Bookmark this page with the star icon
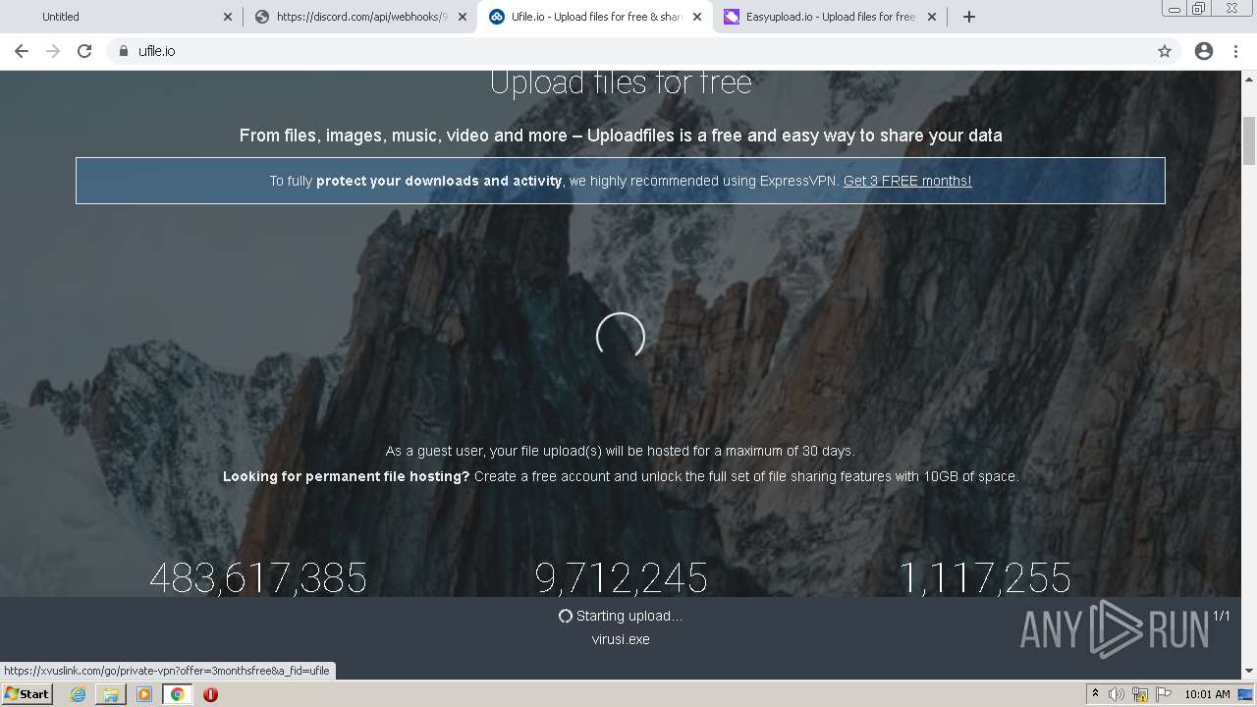Image resolution: width=1257 pixels, height=707 pixels. point(1165,51)
